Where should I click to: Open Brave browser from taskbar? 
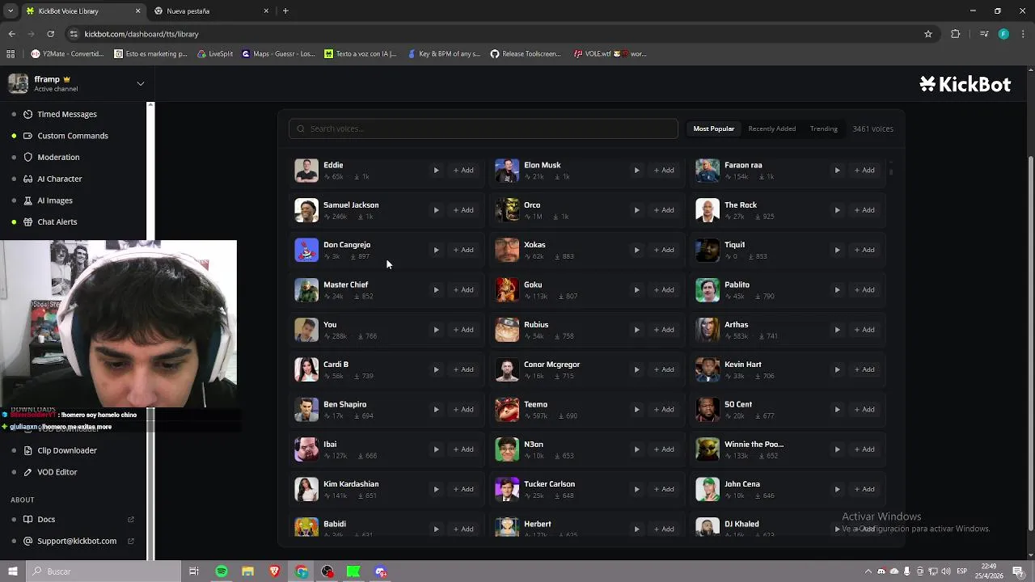pyautogui.click(x=274, y=571)
